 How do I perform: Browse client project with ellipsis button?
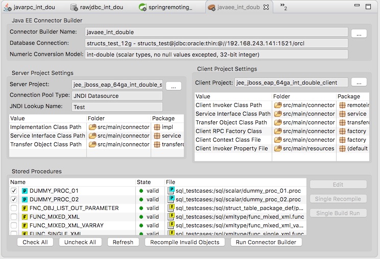pyautogui.click(x=359, y=82)
